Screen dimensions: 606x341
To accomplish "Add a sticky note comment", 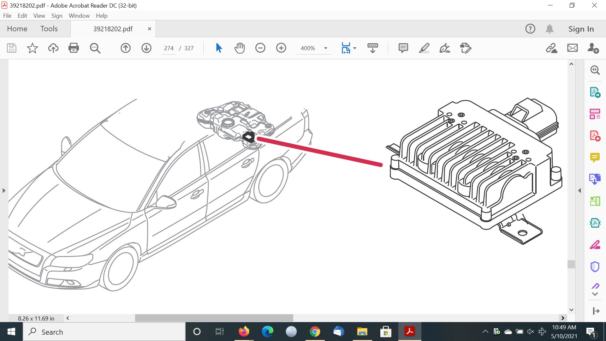I will click(403, 48).
